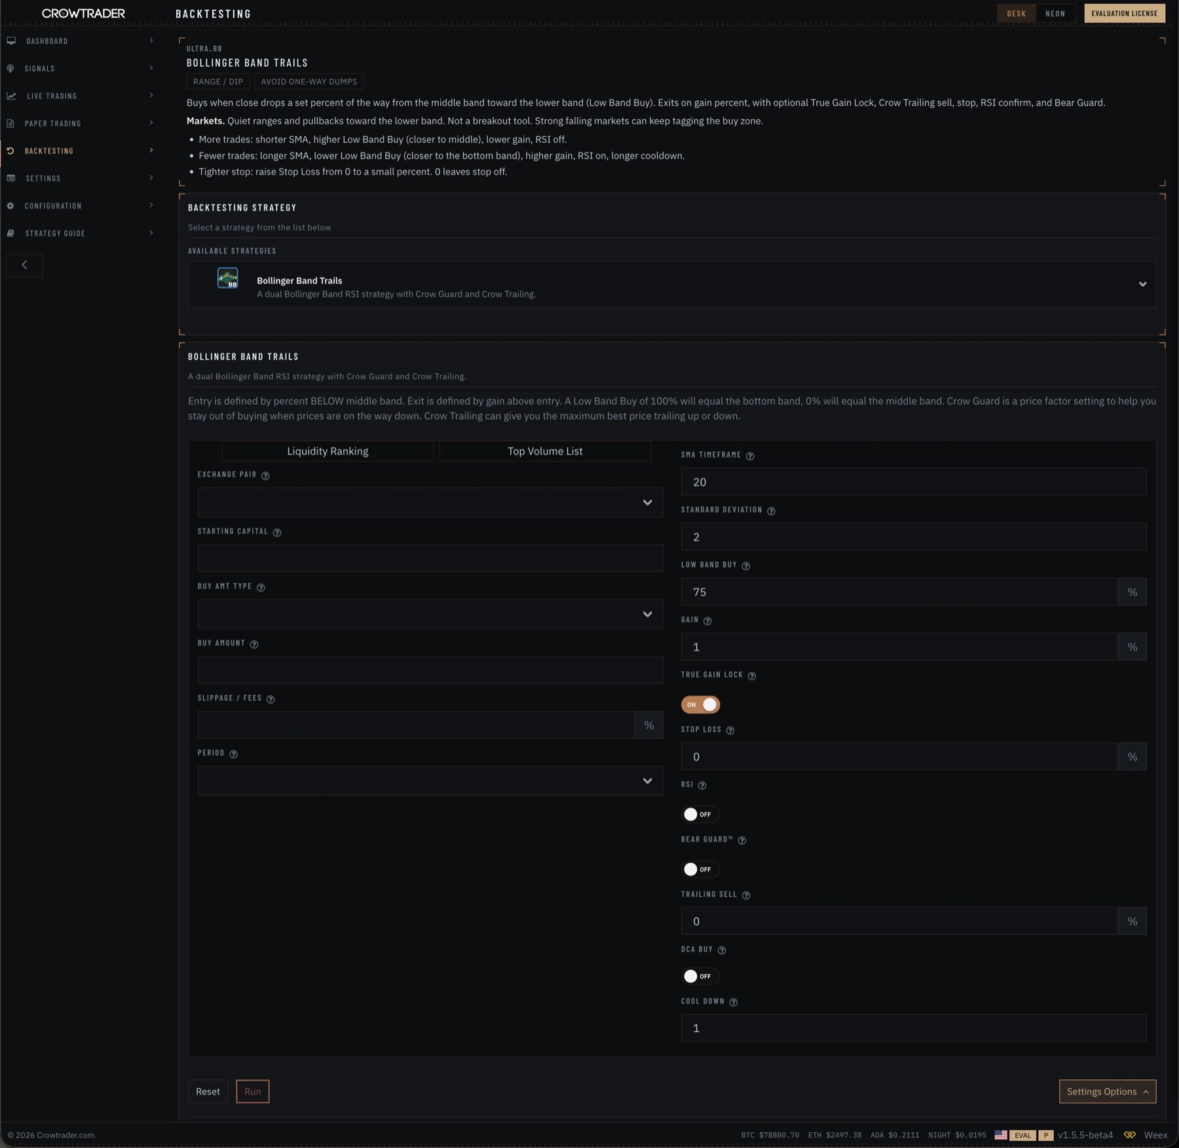Screen dimensions: 1179x1148
Task: Click the Signals icon in sidebar
Action: [x=10, y=68]
